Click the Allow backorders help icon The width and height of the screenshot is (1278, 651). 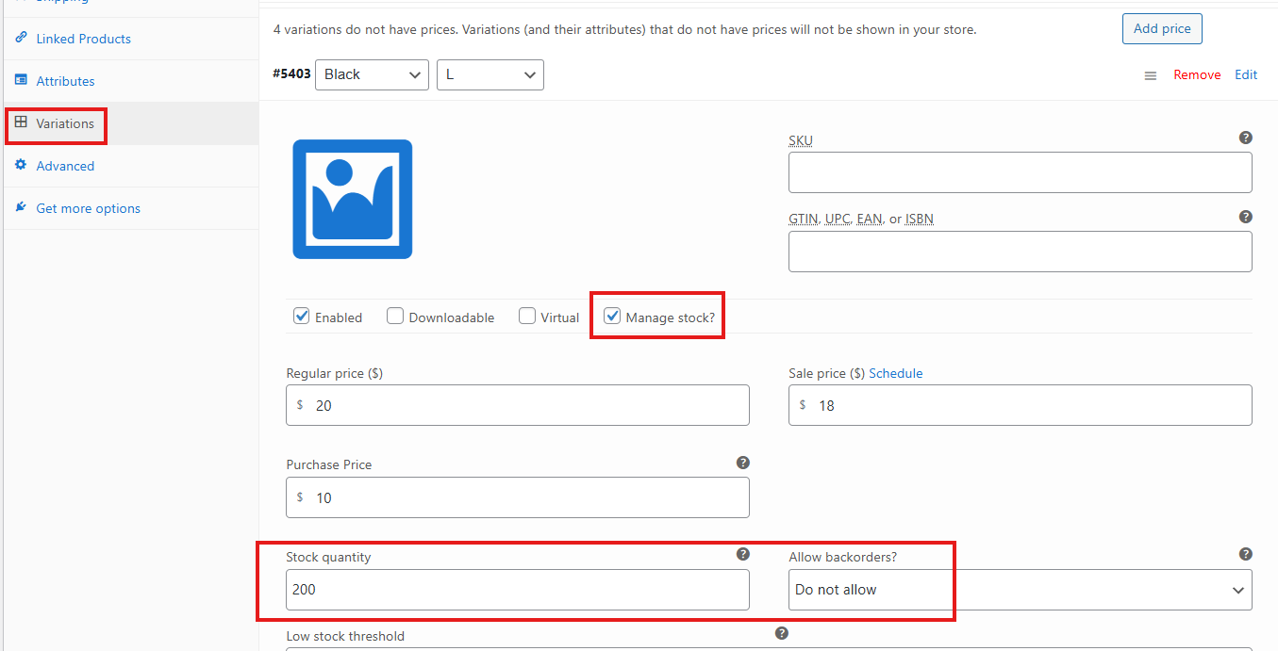coord(1246,554)
